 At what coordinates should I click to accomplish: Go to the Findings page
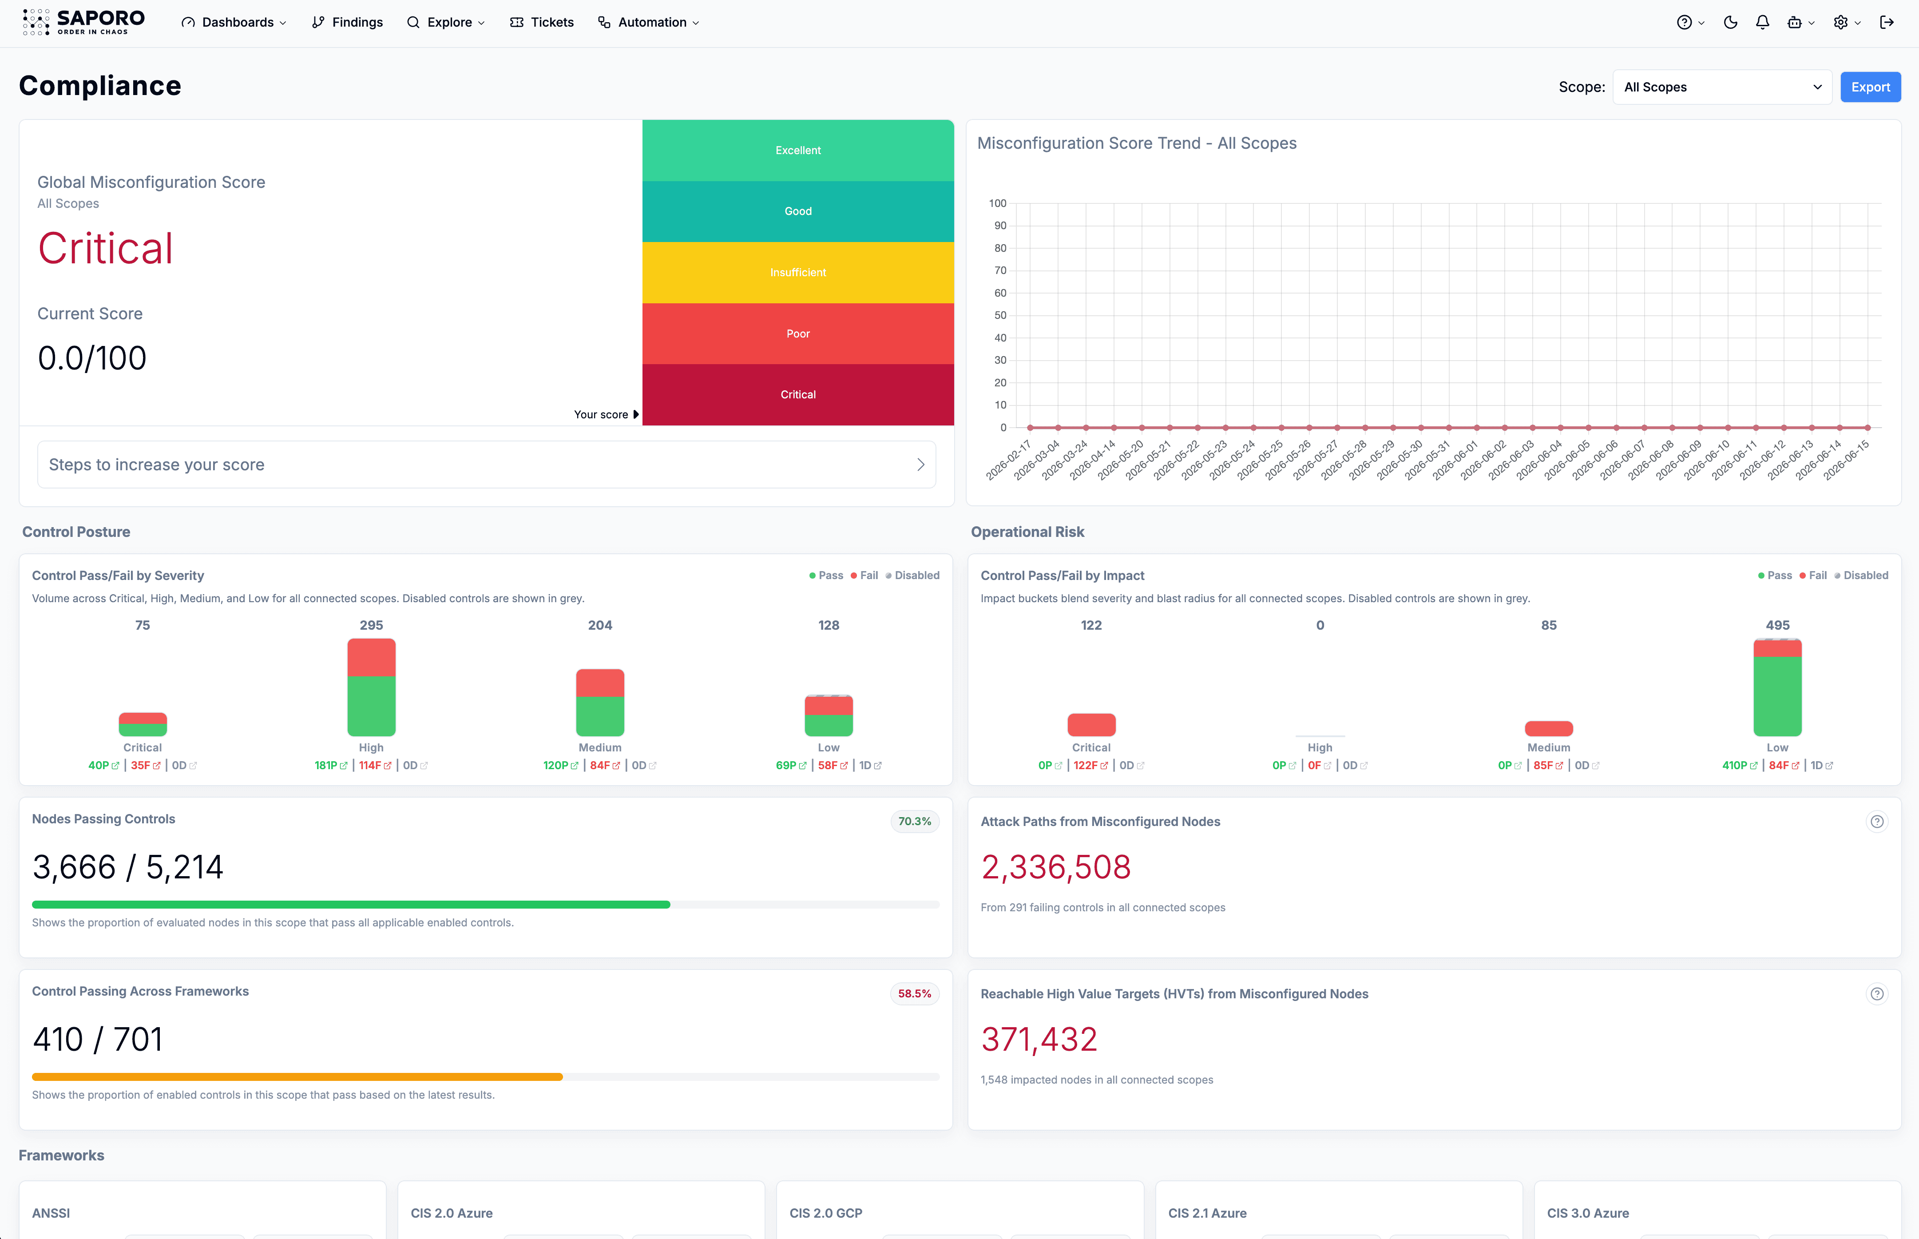(348, 23)
